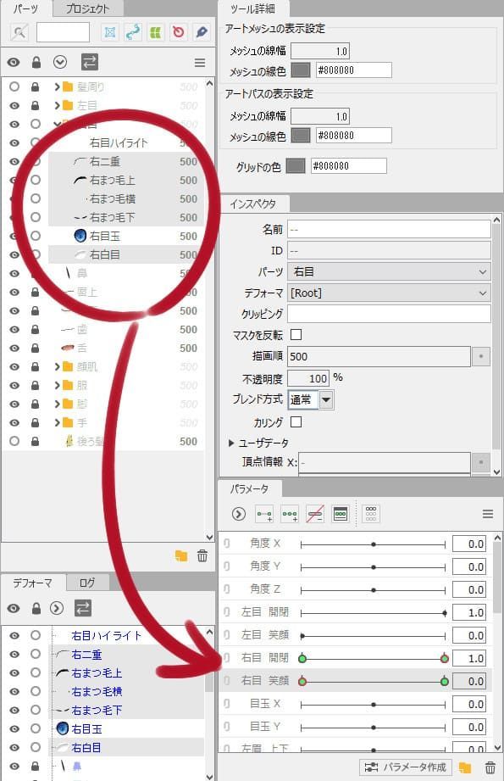Image resolution: width=504 pixels, height=781 pixels.
Task: Click the lock-all icon in the parts header
Action: 36,62
